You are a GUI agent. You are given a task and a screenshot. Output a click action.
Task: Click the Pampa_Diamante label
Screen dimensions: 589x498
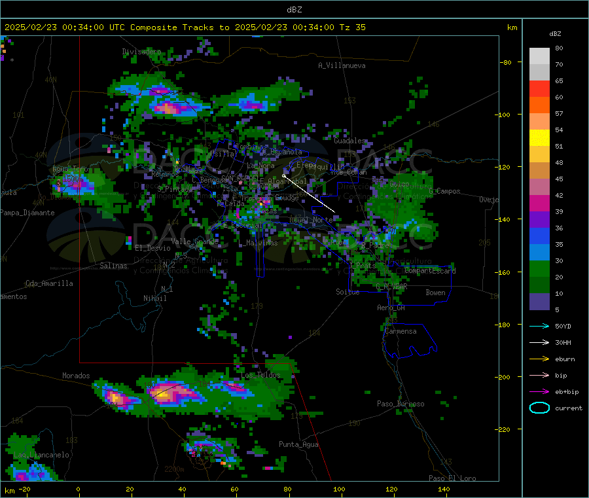(x=27, y=213)
